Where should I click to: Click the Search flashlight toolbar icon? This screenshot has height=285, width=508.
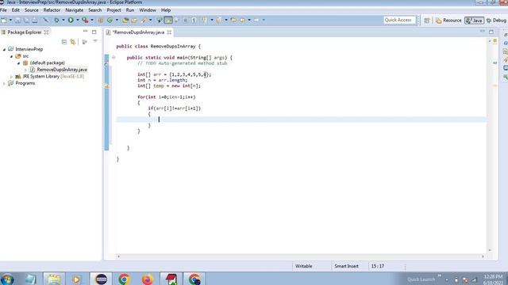click(144, 20)
